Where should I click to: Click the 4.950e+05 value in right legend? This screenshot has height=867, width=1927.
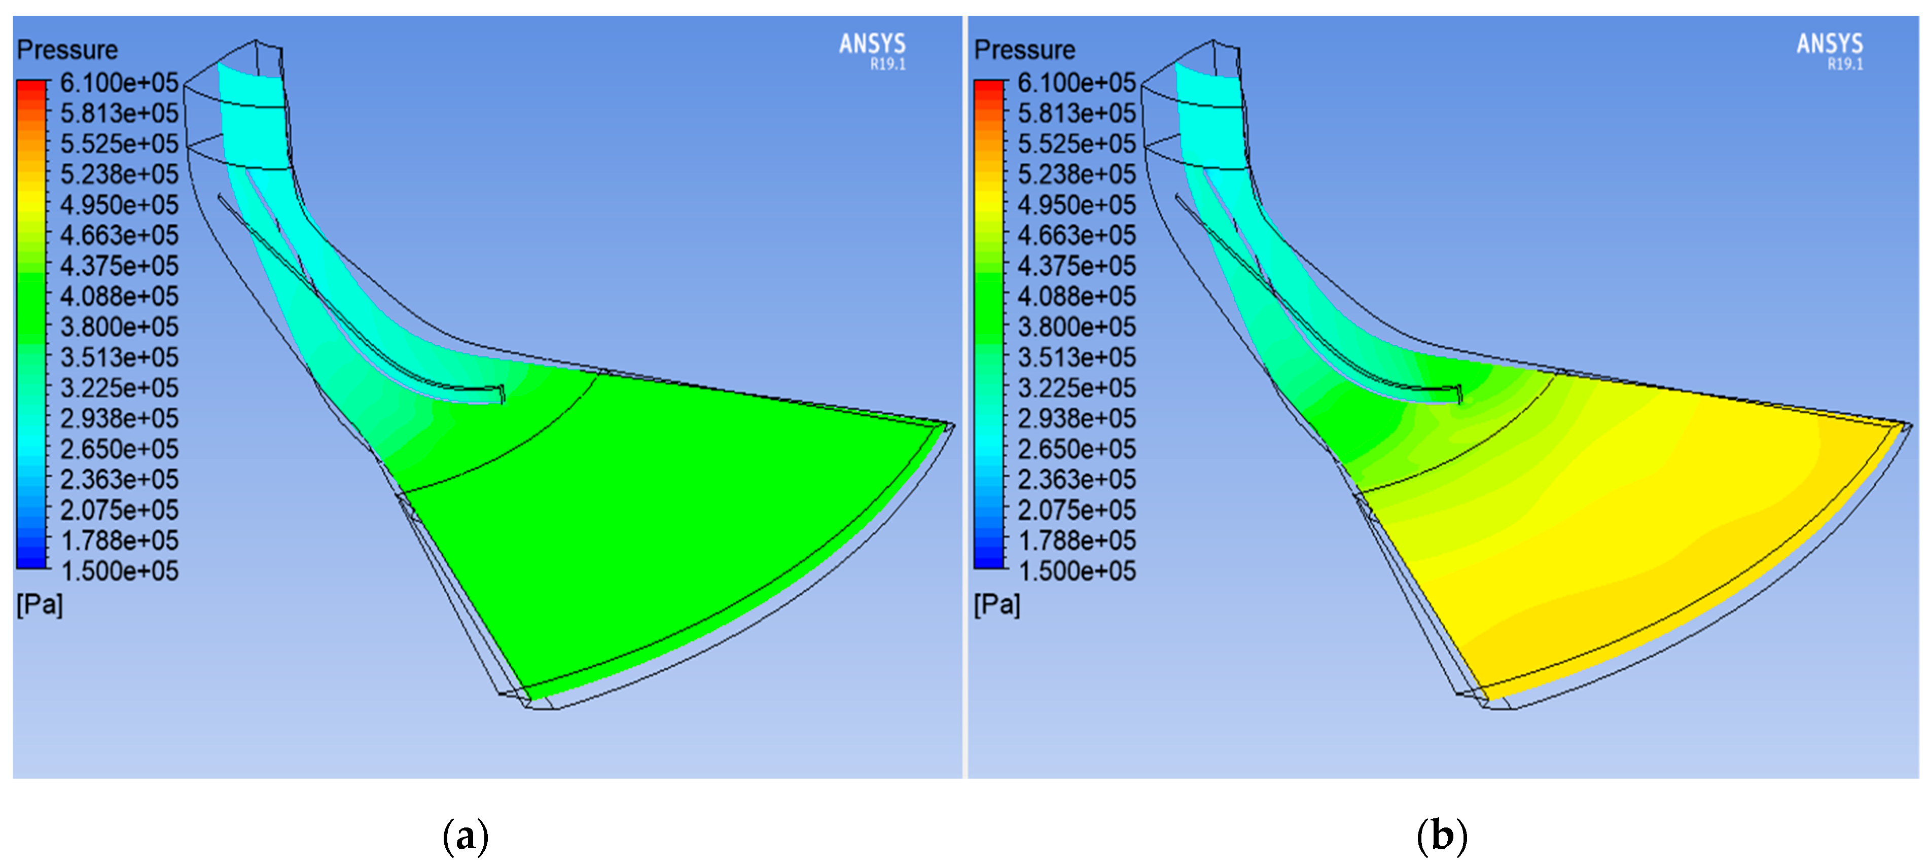[x=1077, y=204]
